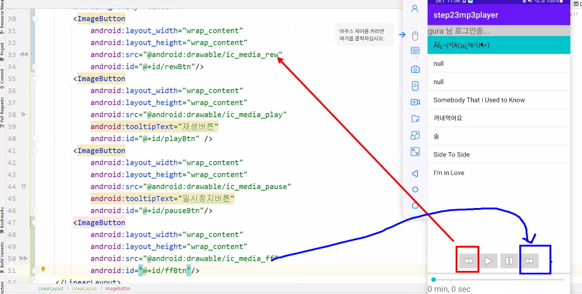
Task: Select the song Side To Side
Action: tap(498, 154)
